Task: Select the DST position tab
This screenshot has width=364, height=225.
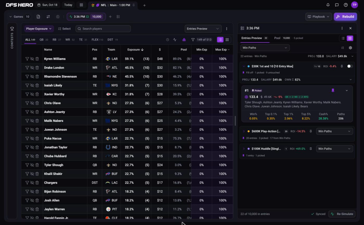Action: (x=113, y=40)
